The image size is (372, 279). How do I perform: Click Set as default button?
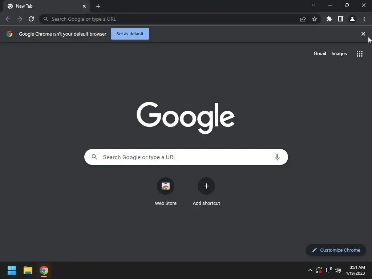click(x=130, y=34)
